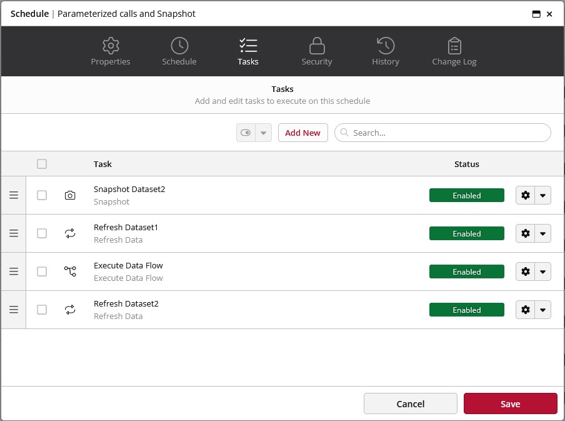Expand actions dropdown for Refresh Dataset1
565x421 pixels.
click(x=542, y=233)
